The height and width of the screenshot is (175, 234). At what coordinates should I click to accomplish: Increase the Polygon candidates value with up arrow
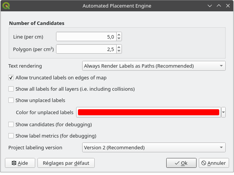point(119,47)
